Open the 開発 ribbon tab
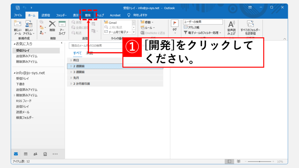This screenshot has height=168, width=299. click(x=88, y=15)
